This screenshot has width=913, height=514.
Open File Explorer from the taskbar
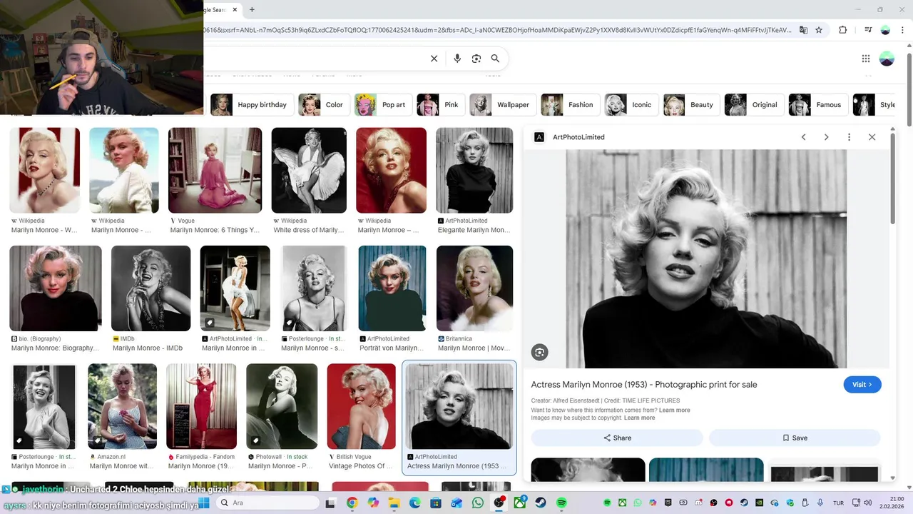(394, 503)
